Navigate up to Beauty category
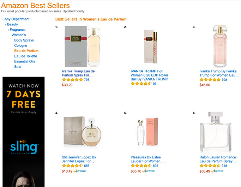Image resolution: width=241 pixels, height=187 pixels. (x=12, y=24)
